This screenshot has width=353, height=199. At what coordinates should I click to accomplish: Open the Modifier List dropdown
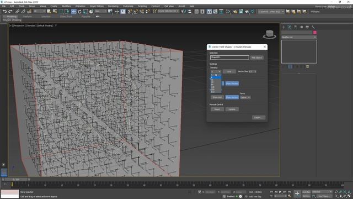[299, 37]
